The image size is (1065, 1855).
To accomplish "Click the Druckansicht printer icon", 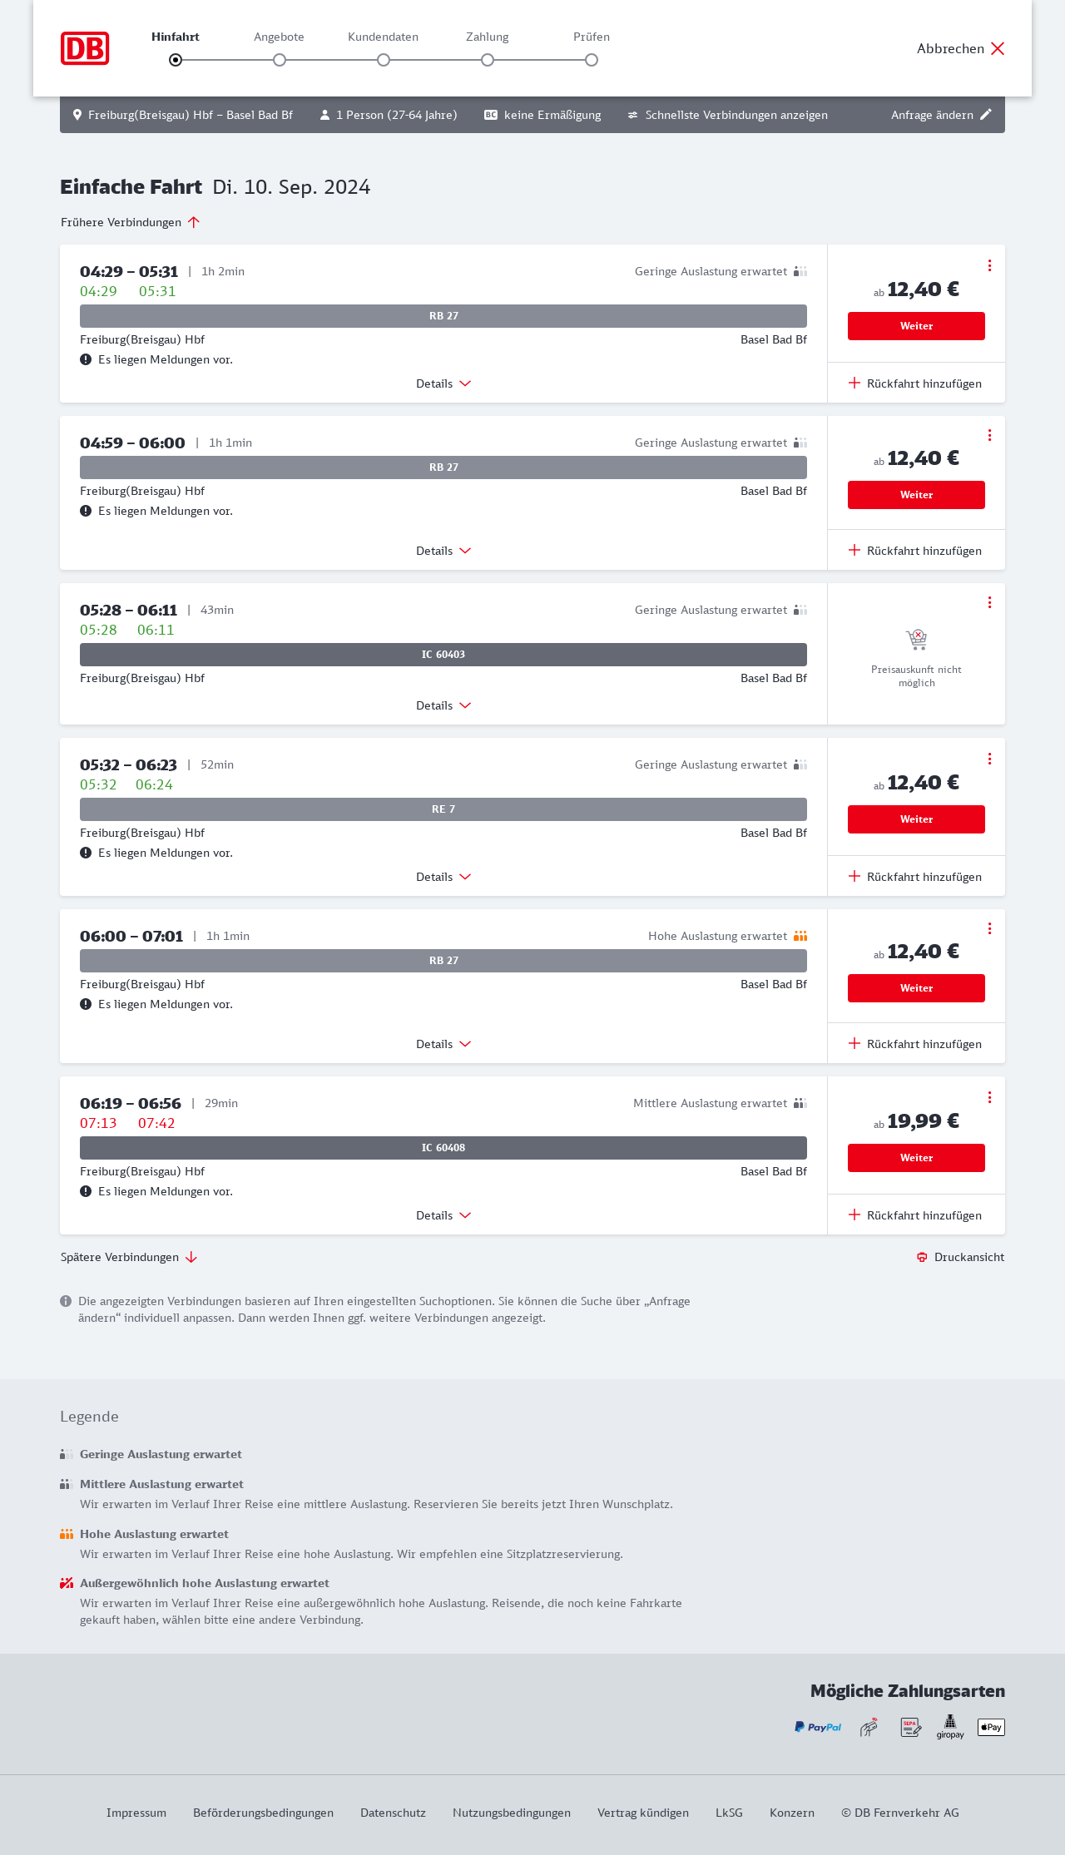I will [922, 1257].
